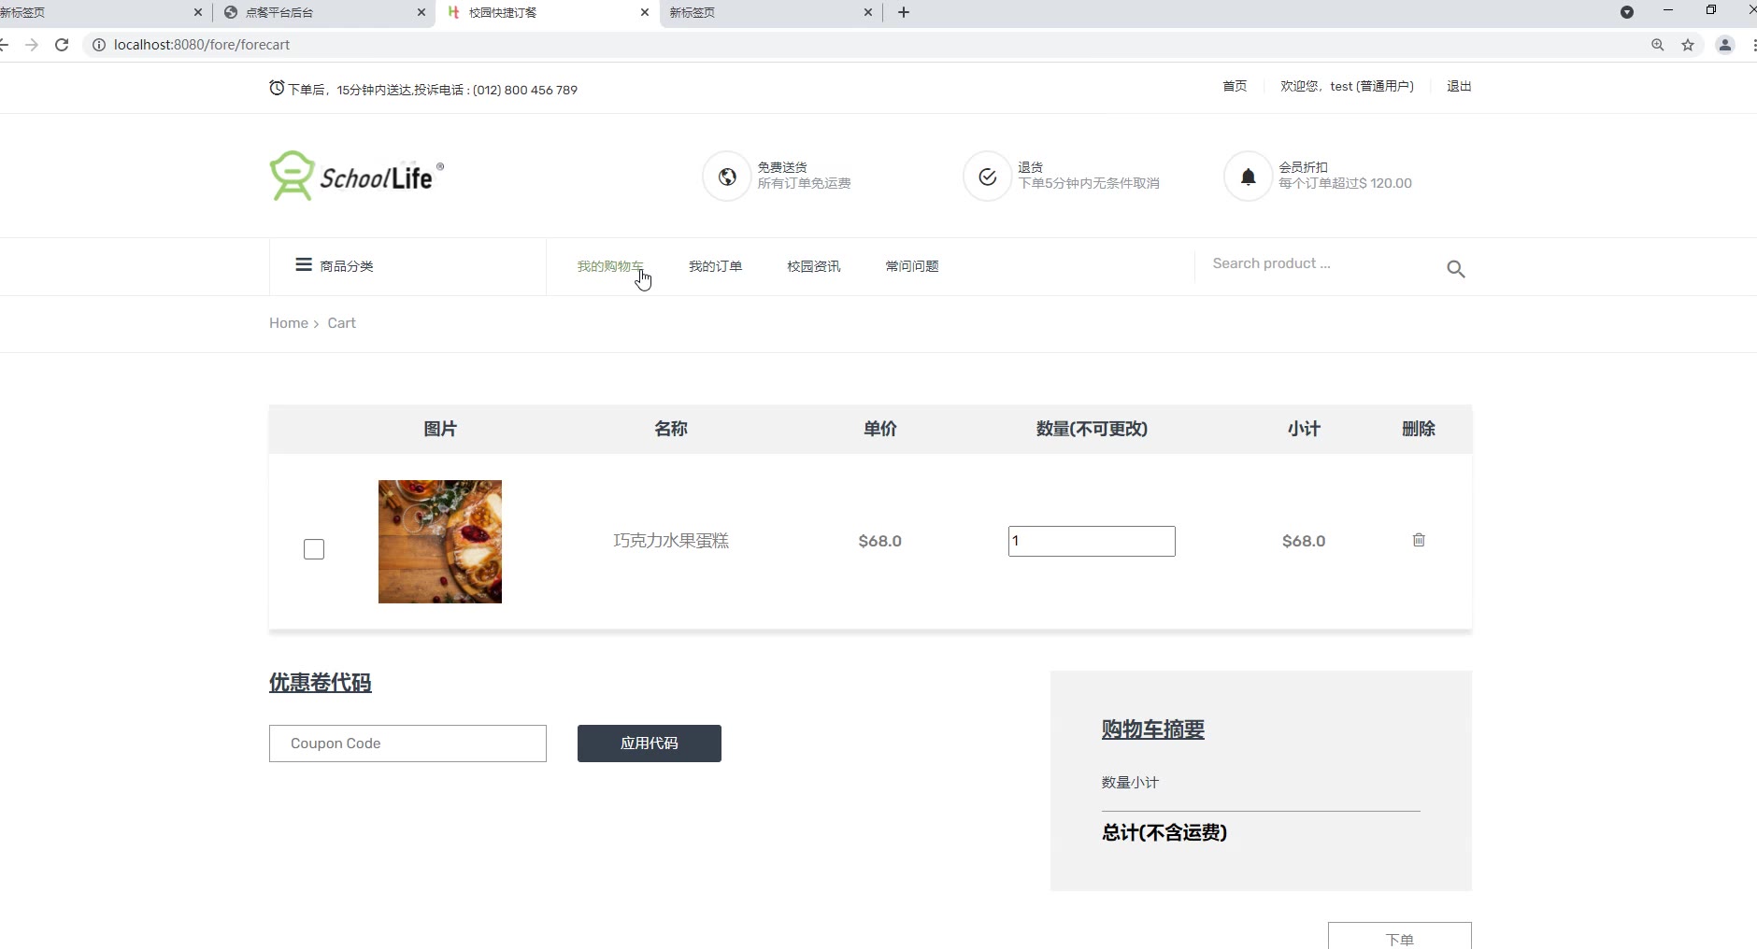Screen dimensions: 1757x949
Task: Tick the checkbox for 巧克力水果蛋糕
Action: coord(314,549)
